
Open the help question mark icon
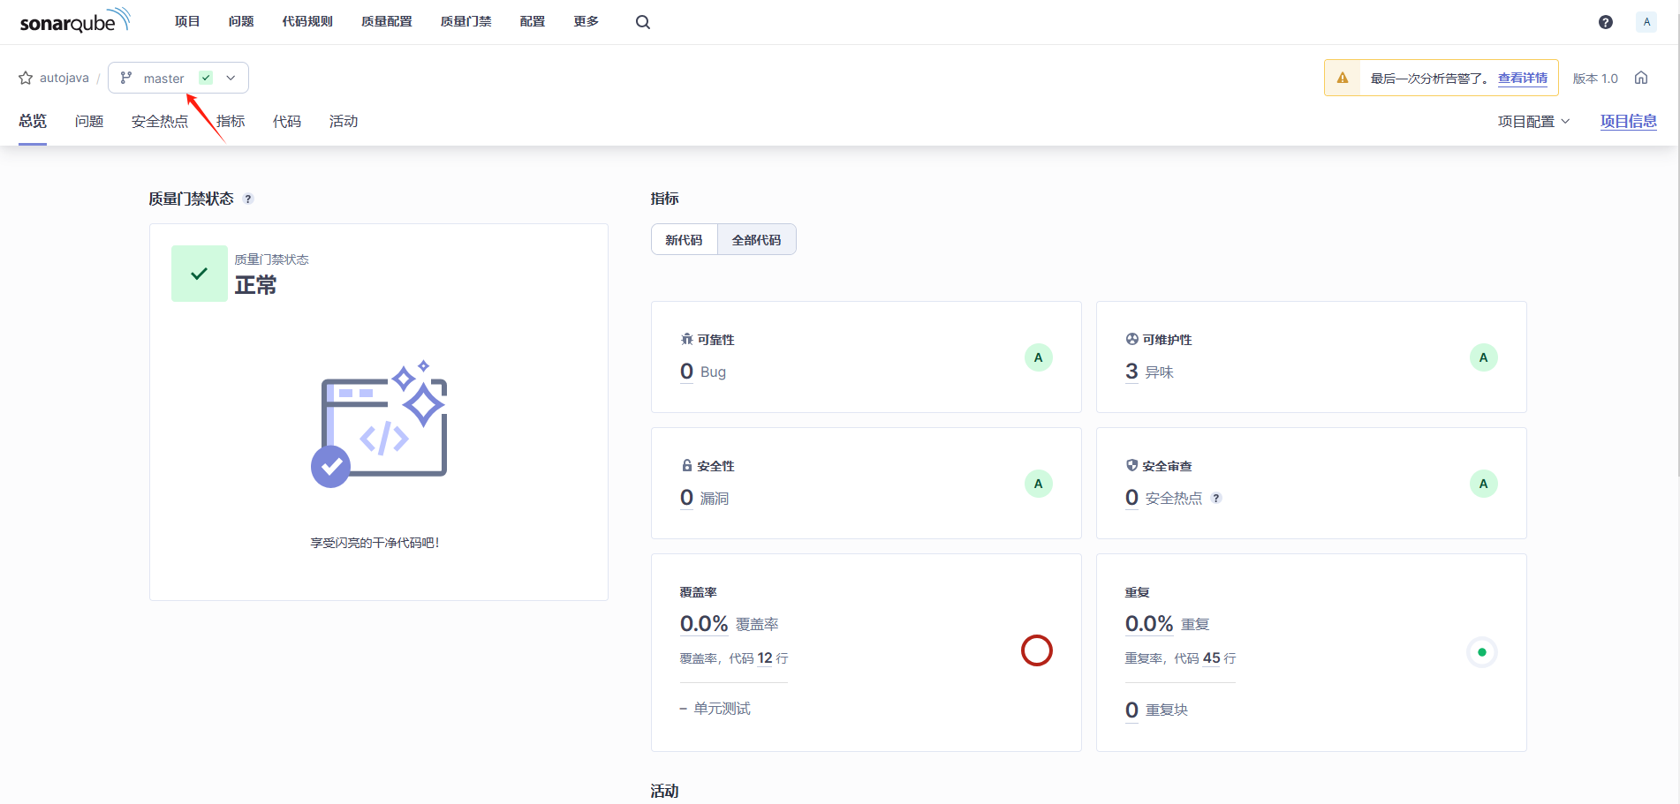pos(1606,22)
